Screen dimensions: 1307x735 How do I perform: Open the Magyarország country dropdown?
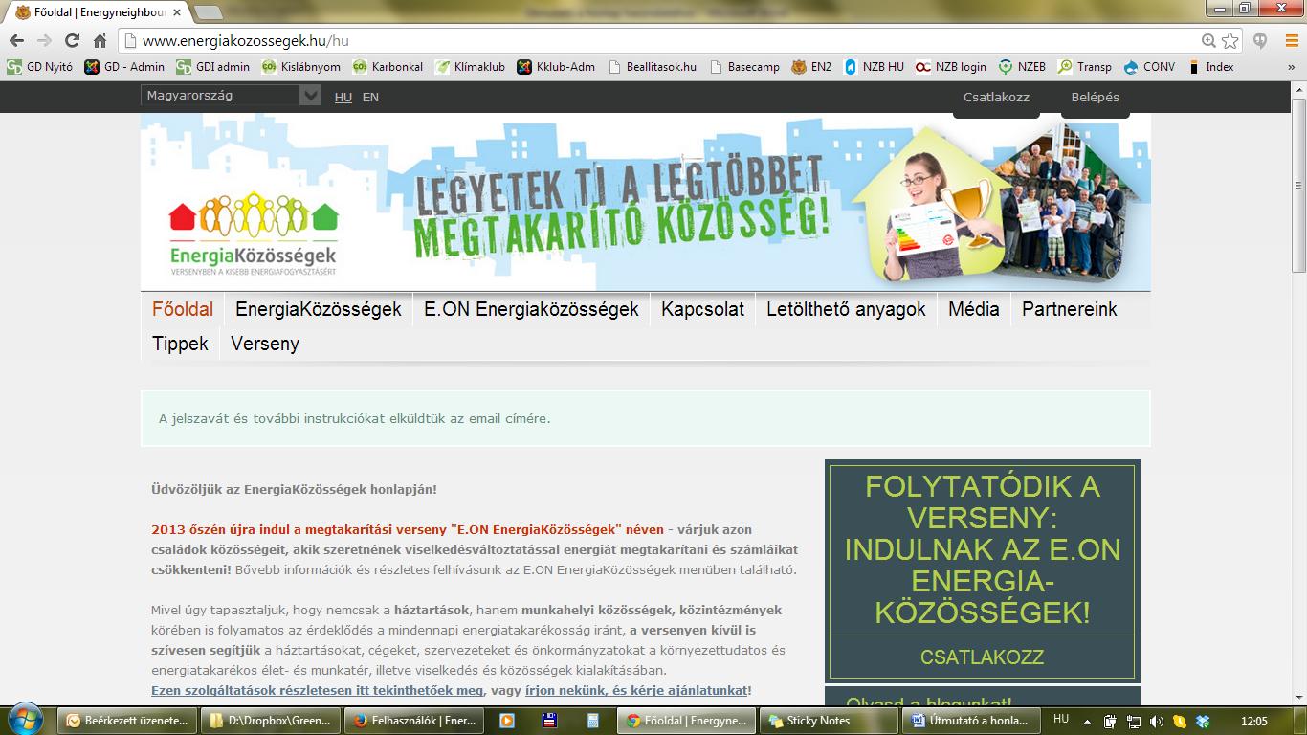tap(231, 95)
